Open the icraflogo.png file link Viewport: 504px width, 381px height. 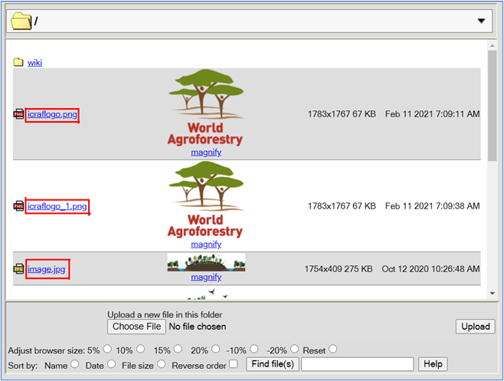pos(52,114)
